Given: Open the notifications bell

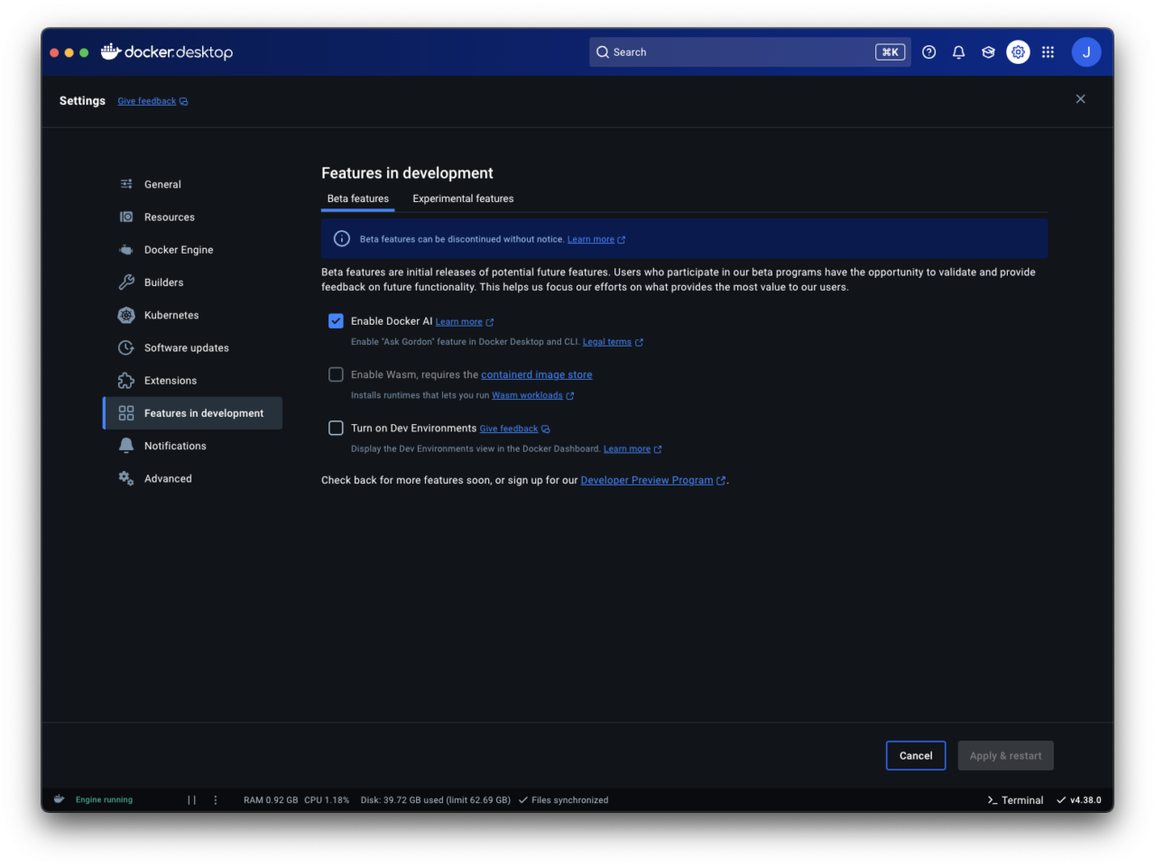Looking at the screenshot, I should 958,51.
